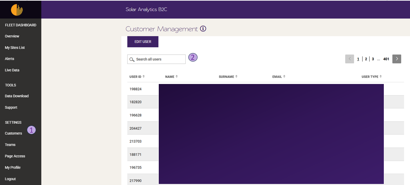Open the Customer Management info icon

[x=203, y=29]
